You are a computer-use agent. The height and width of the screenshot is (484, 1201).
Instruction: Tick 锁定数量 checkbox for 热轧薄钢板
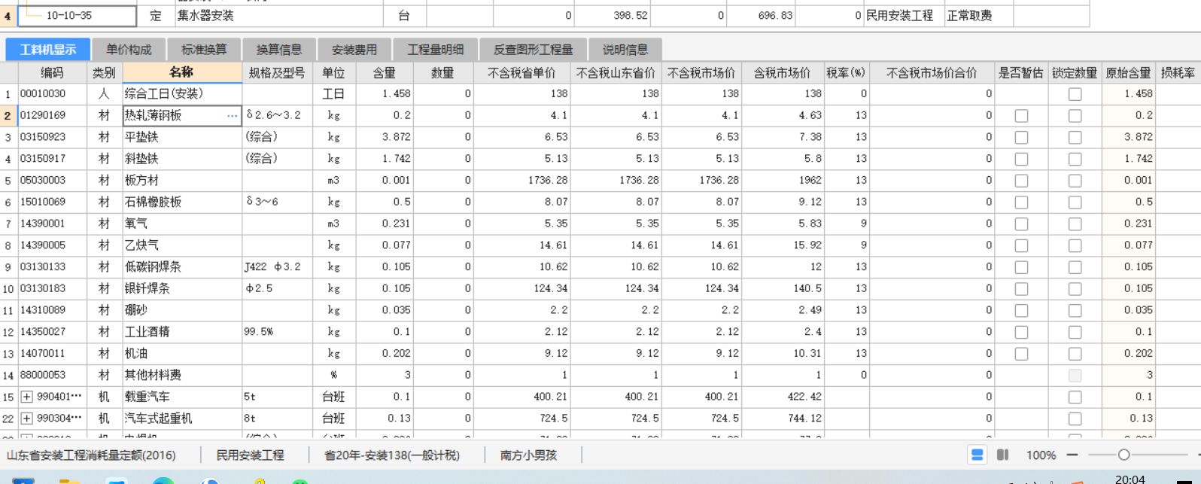click(1075, 116)
